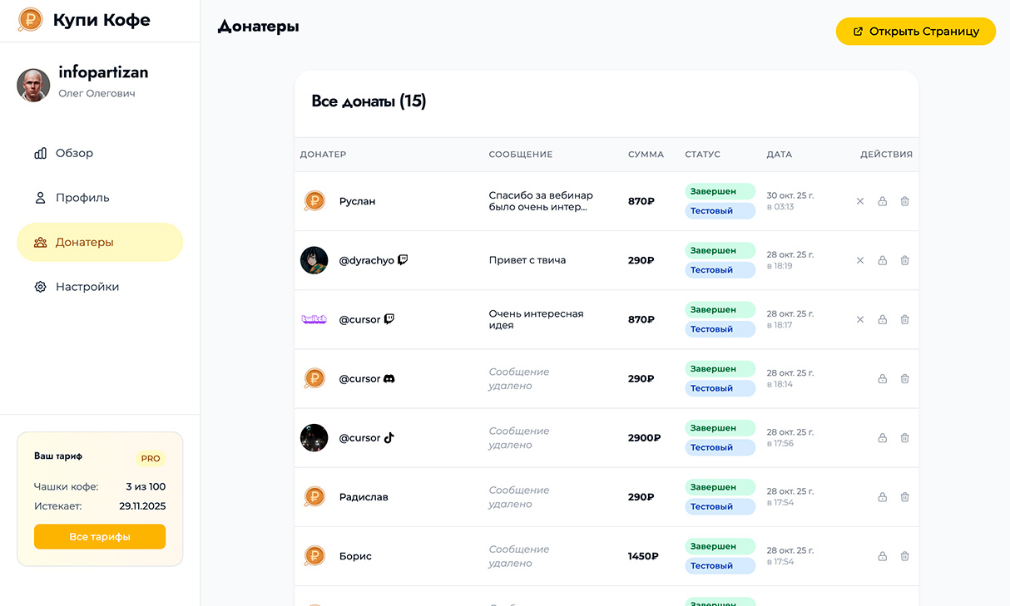The image size is (1010, 606).
Task: Click Twitch icon next to @dyrachyo
Action: click(403, 260)
